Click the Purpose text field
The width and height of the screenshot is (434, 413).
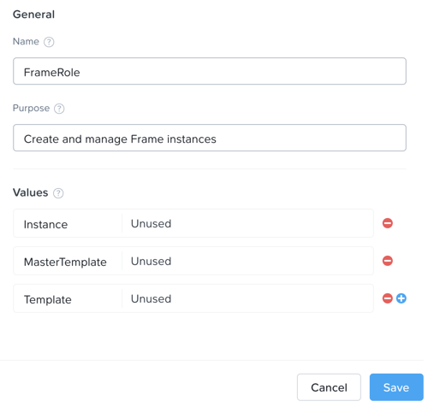[x=210, y=138]
